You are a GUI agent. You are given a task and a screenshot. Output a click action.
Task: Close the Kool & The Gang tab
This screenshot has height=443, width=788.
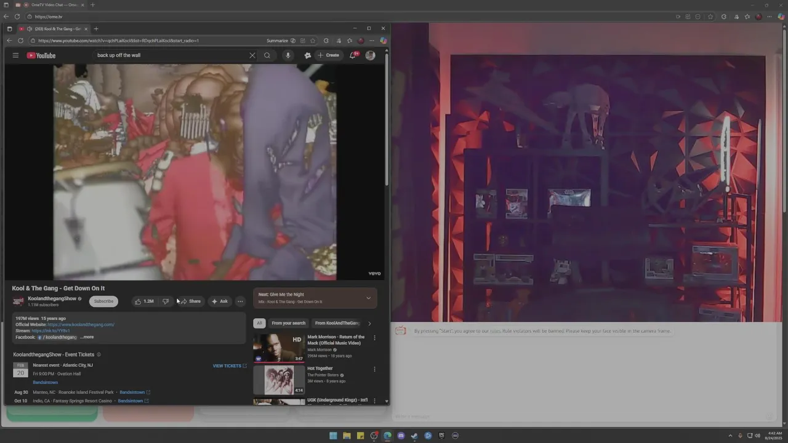click(86, 29)
